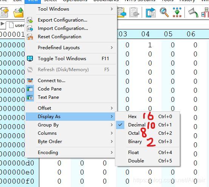Select Hex display mode
Viewport: 209px width, 187px height.
click(x=148, y=117)
